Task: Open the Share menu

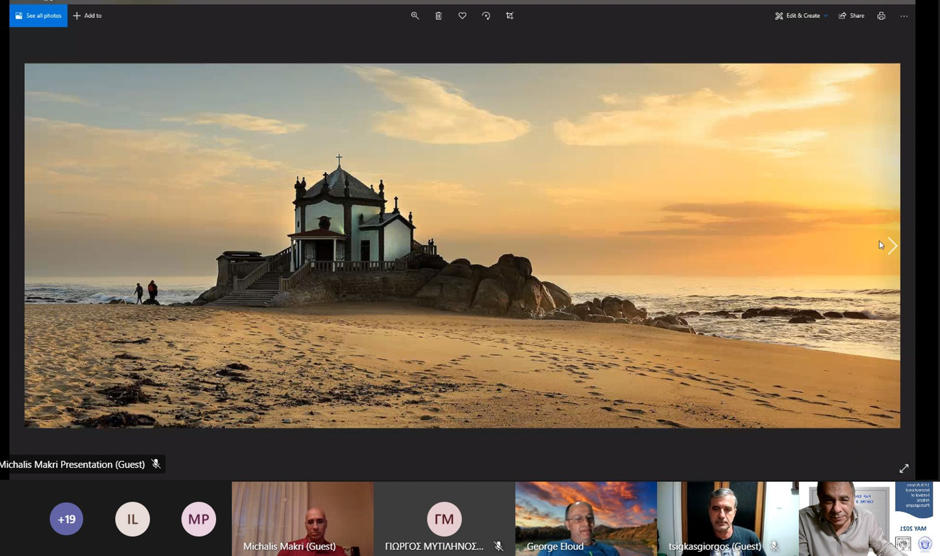Action: [851, 15]
